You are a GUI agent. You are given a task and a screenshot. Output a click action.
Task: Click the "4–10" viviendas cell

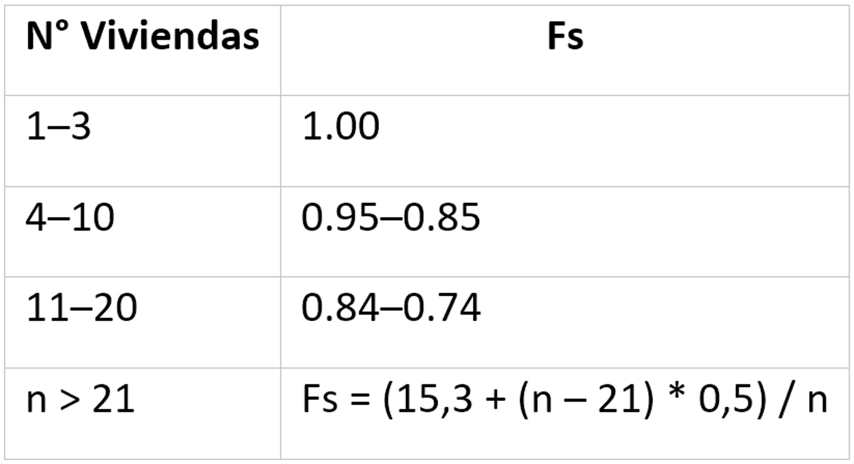coord(70,218)
